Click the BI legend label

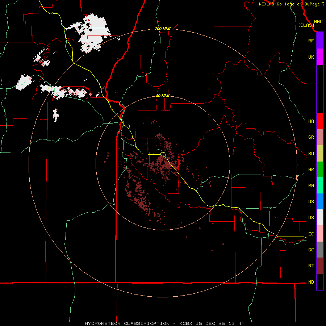[311, 266]
